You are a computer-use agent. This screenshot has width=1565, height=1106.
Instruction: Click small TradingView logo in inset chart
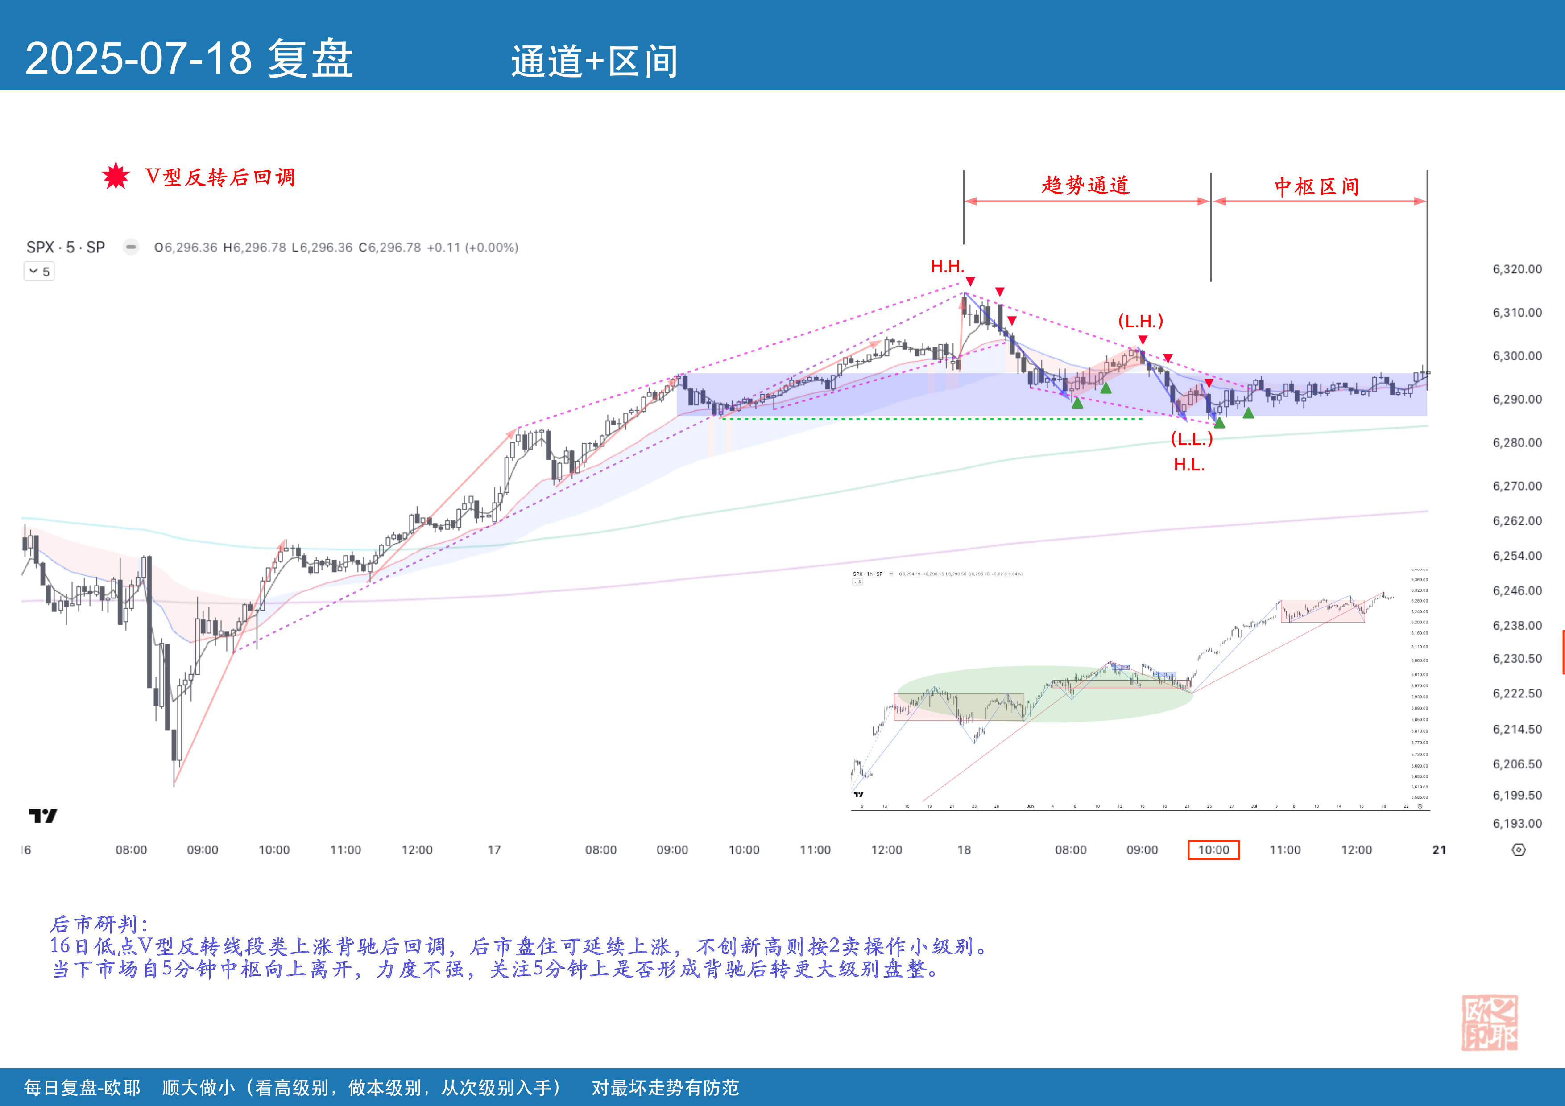click(x=858, y=795)
